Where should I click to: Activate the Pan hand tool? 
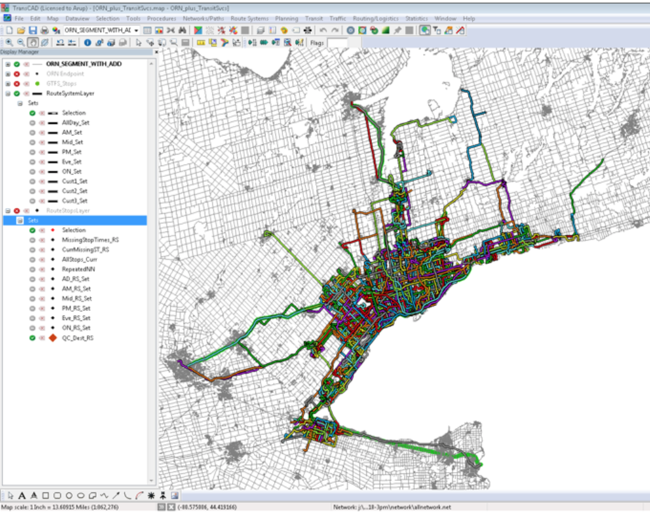coord(32,42)
